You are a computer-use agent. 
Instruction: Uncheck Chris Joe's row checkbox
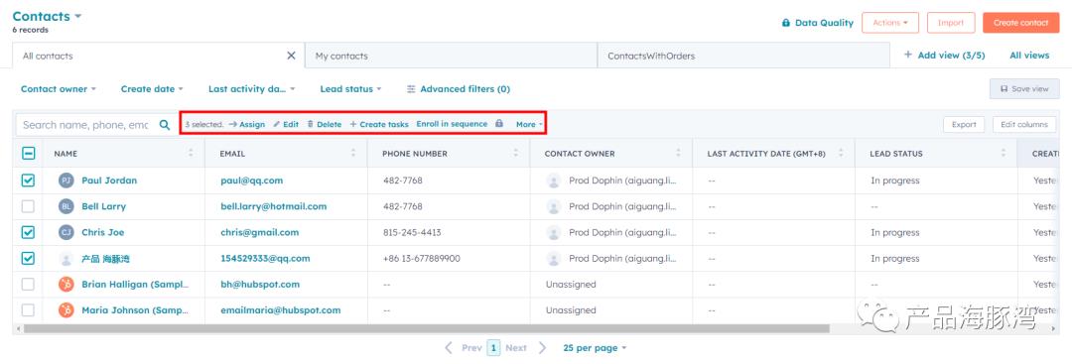click(28, 232)
